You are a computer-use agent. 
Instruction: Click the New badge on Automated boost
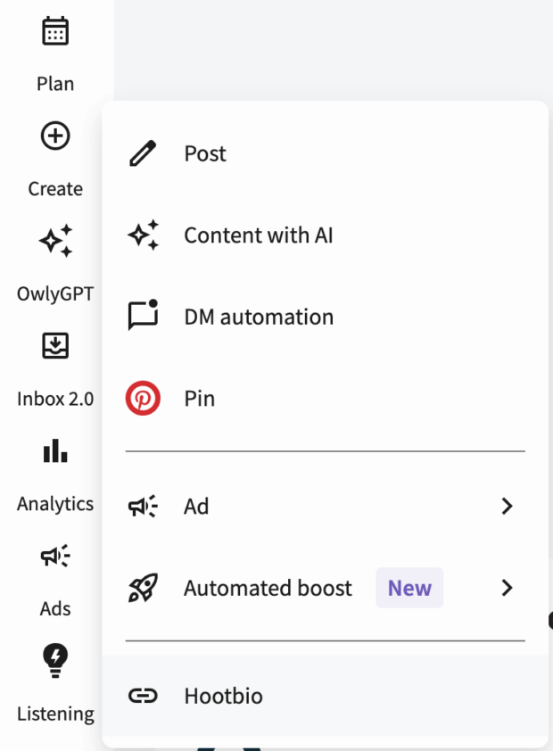click(409, 588)
